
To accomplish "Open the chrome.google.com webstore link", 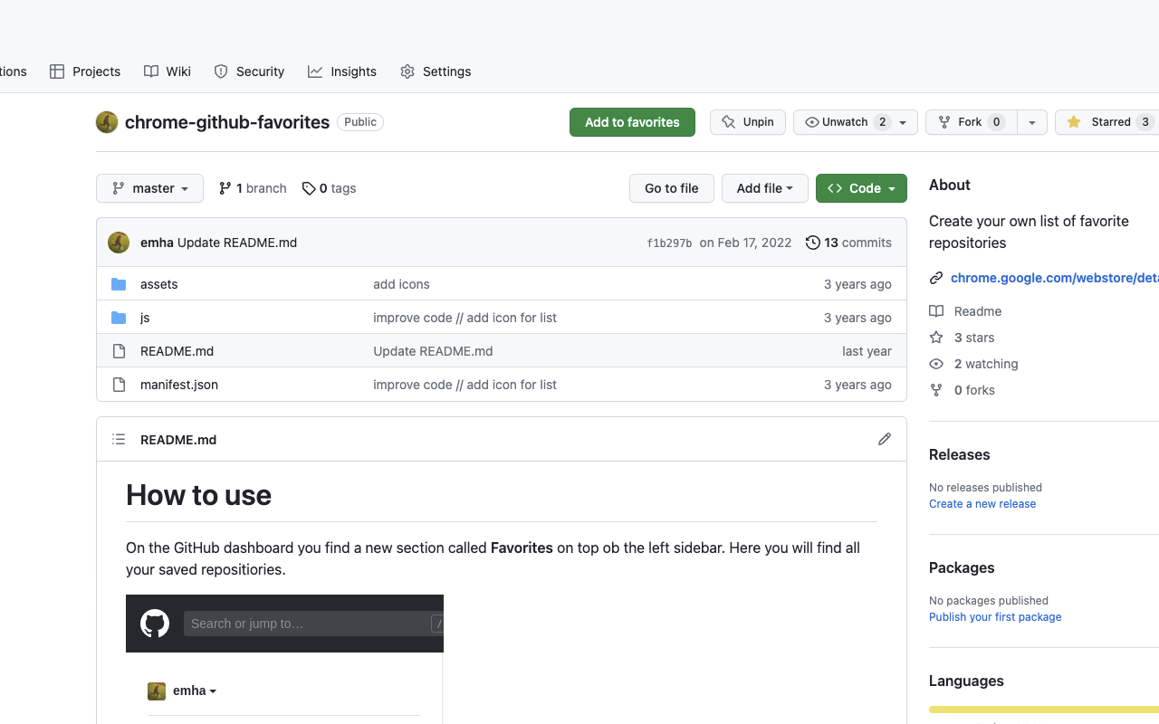I will (1055, 278).
